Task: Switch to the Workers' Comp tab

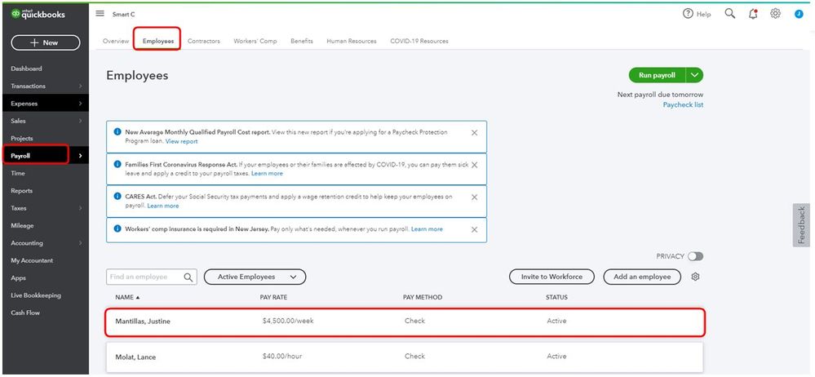Action: pyautogui.click(x=255, y=41)
